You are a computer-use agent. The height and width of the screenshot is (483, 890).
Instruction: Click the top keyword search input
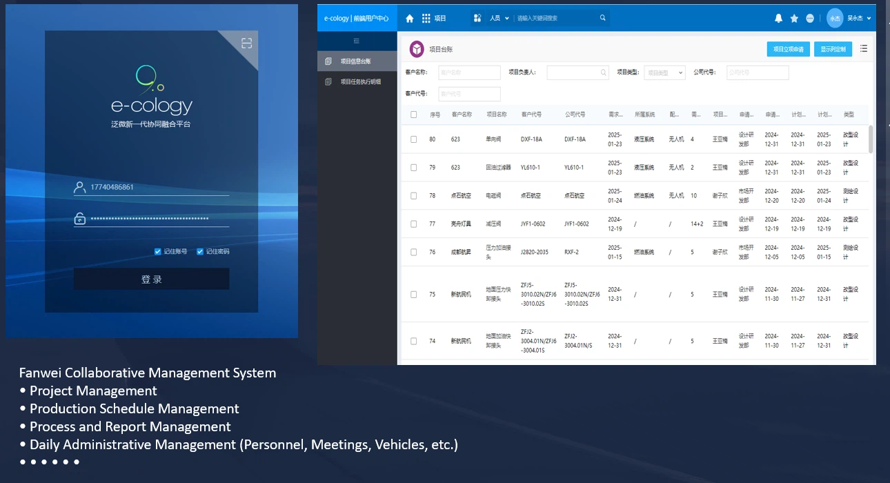click(555, 18)
